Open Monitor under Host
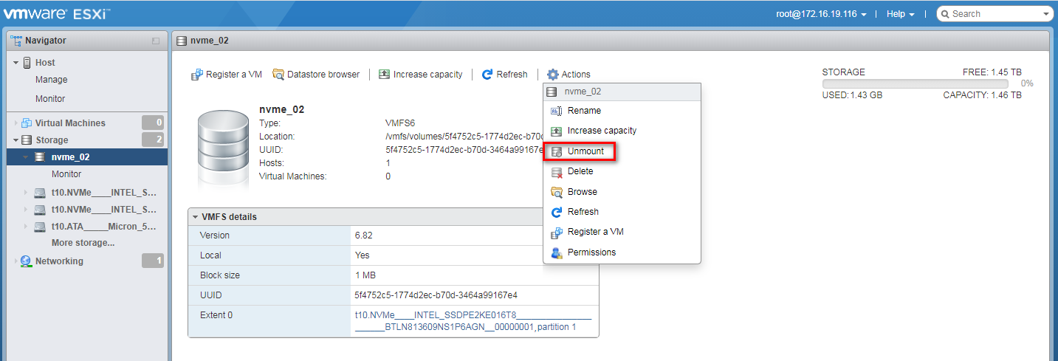The image size is (1058, 361). pos(50,99)
